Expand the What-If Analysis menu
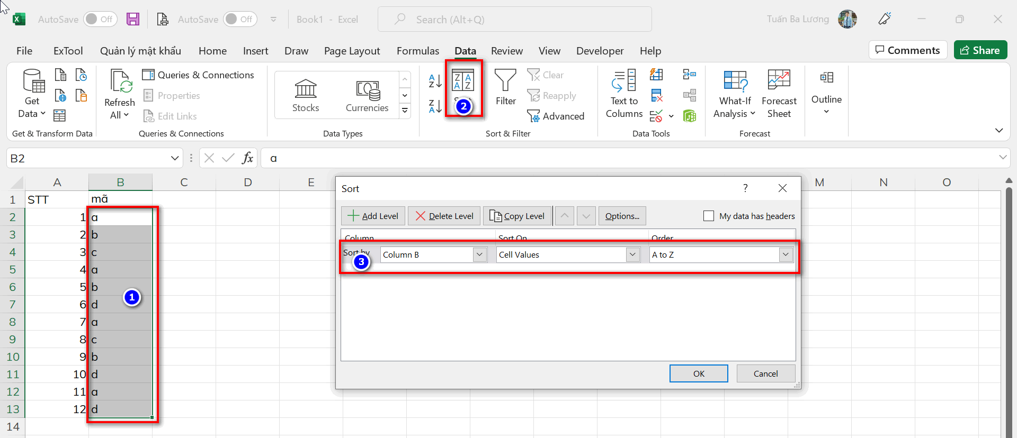Screen dimensions: 1017x438 pyautogui.click(x=734, y=94)
